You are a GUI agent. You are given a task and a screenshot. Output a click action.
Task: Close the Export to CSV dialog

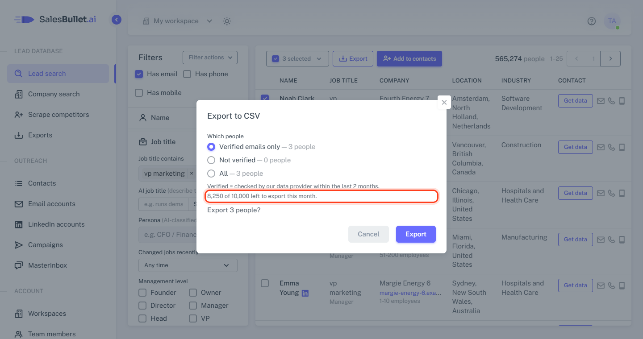pyautogui.click(x=444, y=102)
